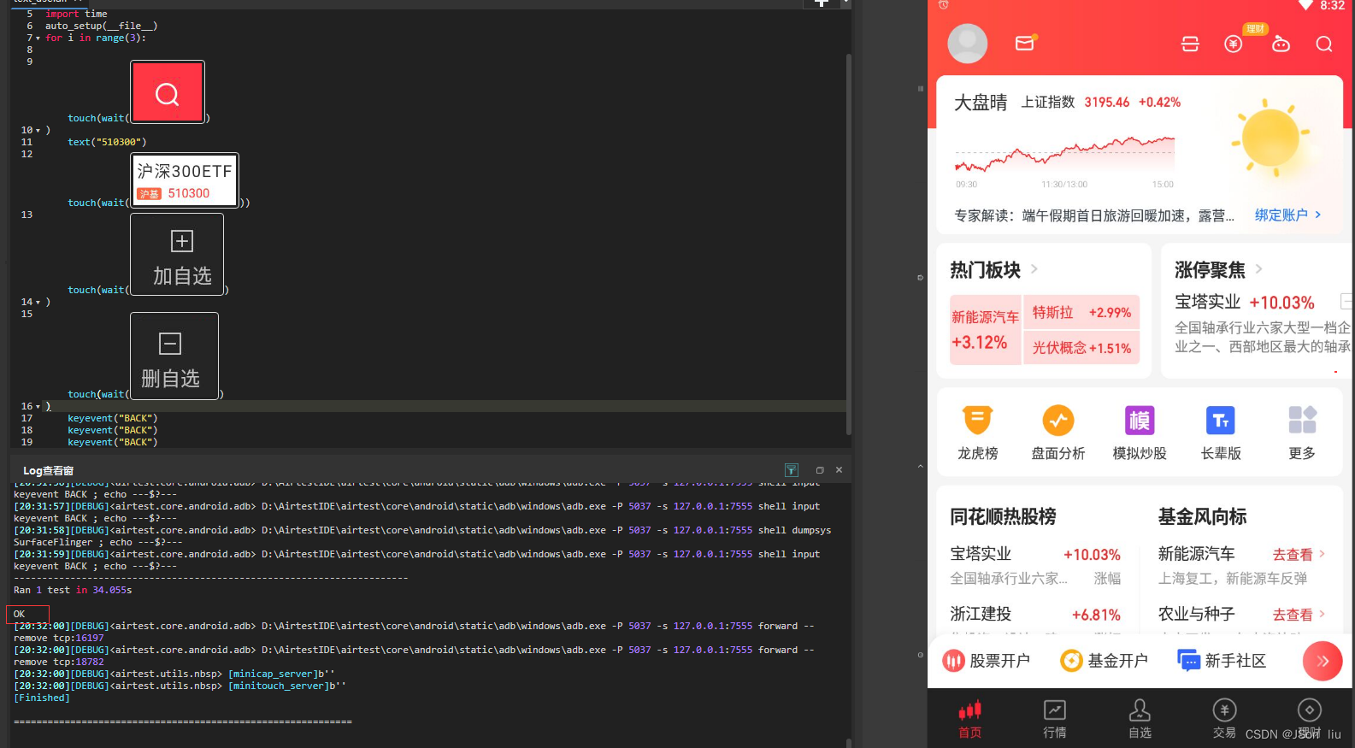Switch to the 首页 bottom tab

click(969, 720)
